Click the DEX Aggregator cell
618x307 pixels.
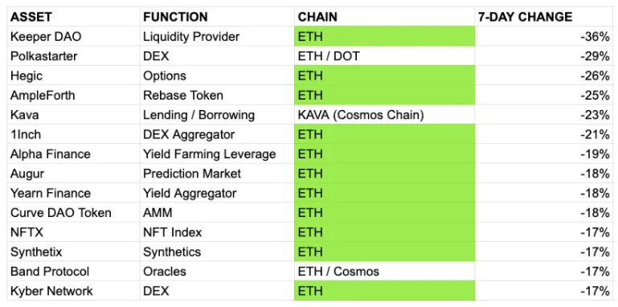[217, 134]
